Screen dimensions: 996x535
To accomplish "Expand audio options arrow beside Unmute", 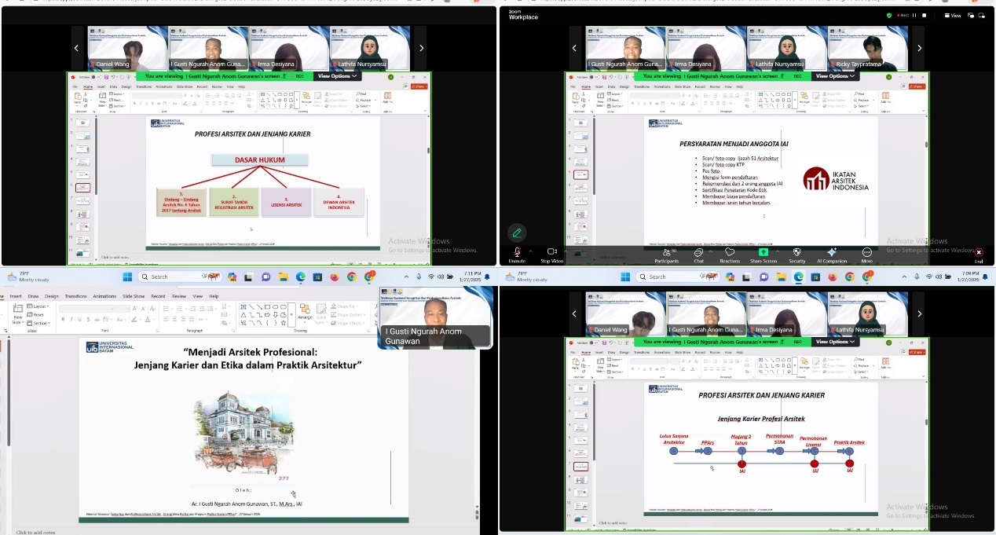I will (529, 250).
